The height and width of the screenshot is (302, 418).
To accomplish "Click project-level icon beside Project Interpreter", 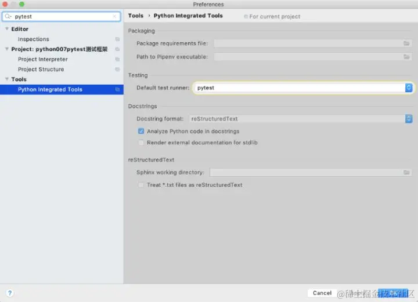I will point(117,59).
